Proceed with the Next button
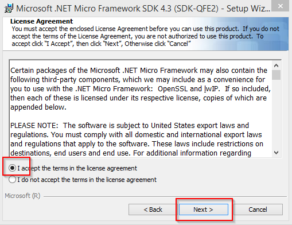292x225 pixels. click(x=204, y=210)
